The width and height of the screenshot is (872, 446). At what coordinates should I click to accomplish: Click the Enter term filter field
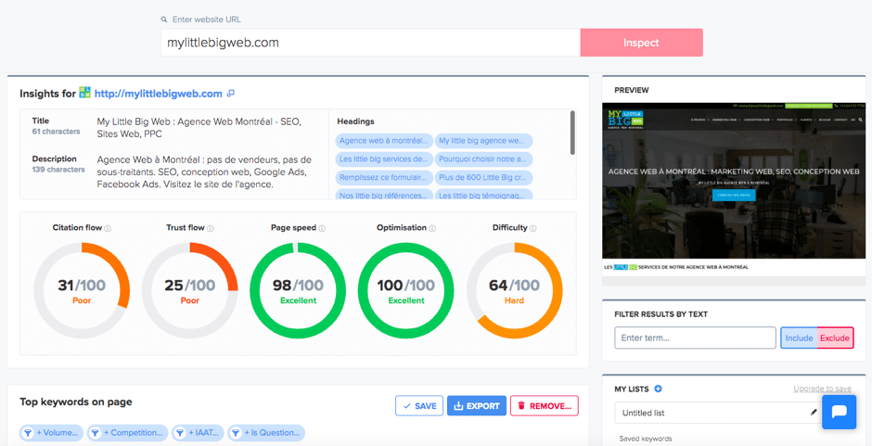695,338
